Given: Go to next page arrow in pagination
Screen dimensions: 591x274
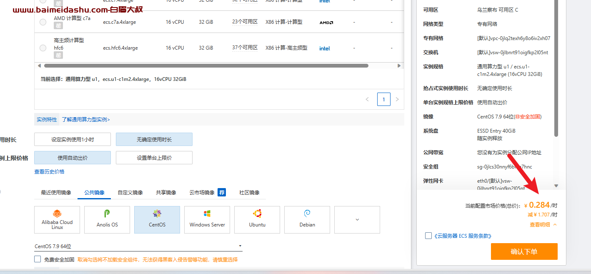Looking at the screenshot, I should 397,99.
